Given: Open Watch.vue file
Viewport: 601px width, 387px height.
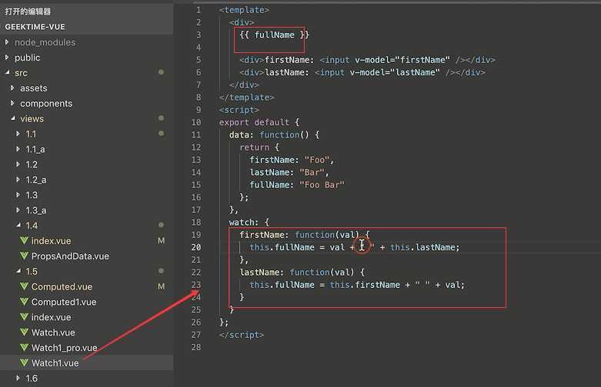Looking at the screenshot, I should coord(53,332).
